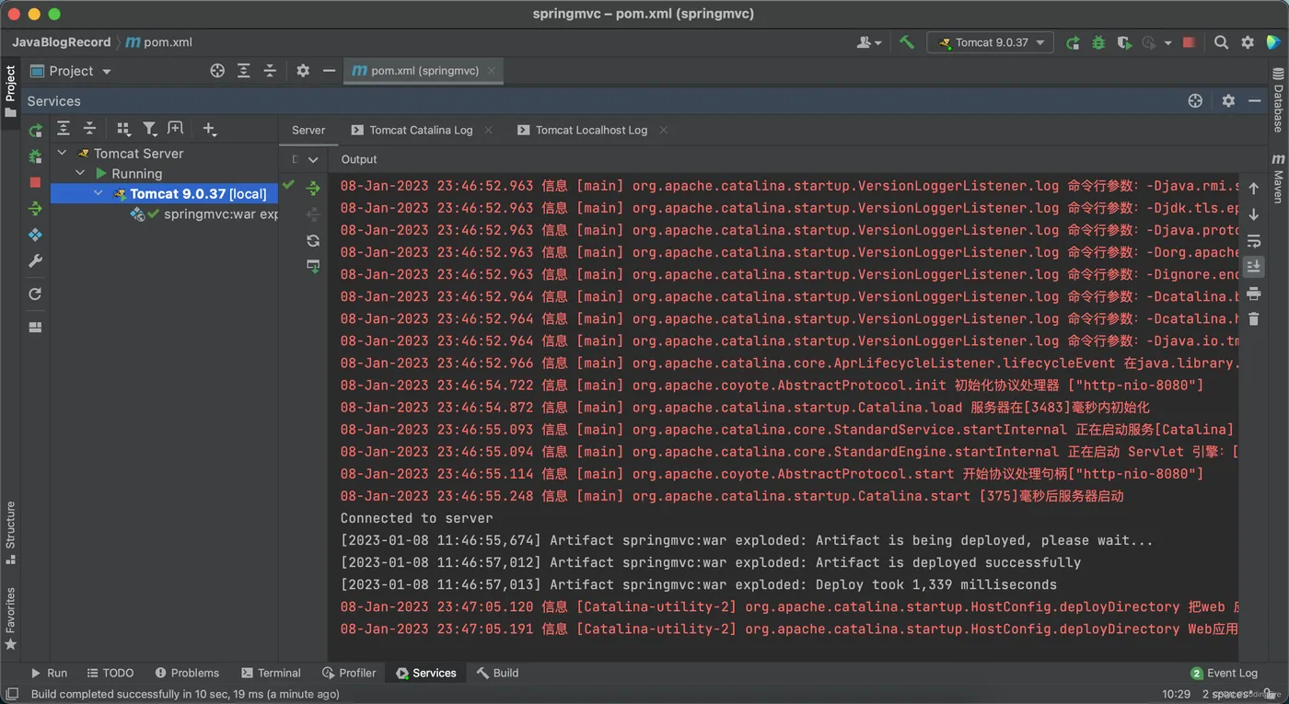1289x704 pixels.
Task: Open the Maven side panel
Action: click(x=1278, y=179)
